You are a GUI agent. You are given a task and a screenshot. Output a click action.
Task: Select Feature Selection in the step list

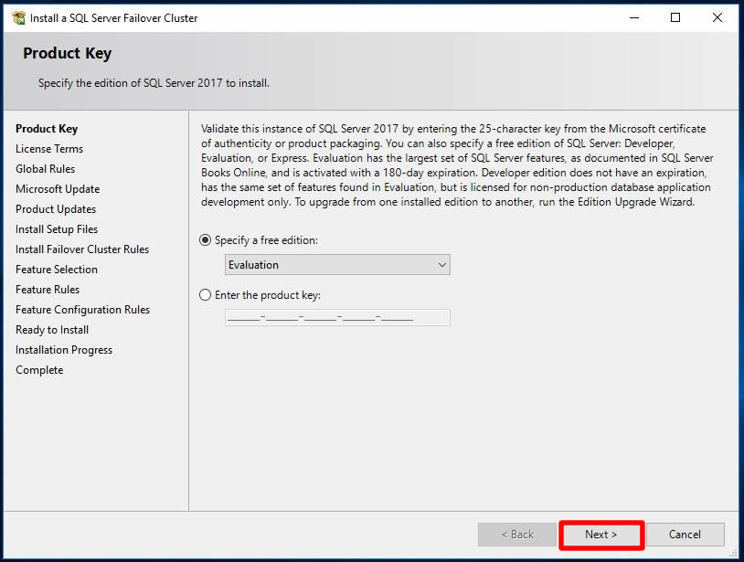coord(57,270)
